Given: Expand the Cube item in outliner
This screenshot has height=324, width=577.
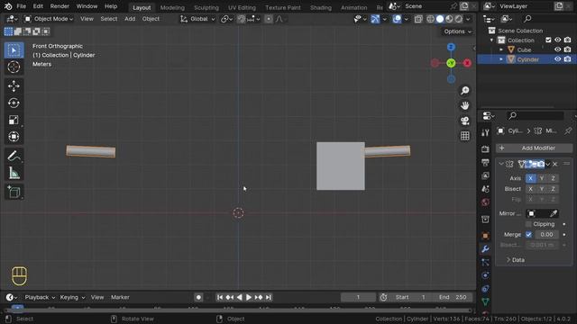Looking at the screenshot, I should point(501,49).
